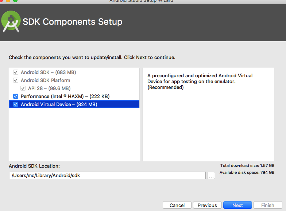
Task: Select the Android SDK Platform row
Action: point(74,80)
